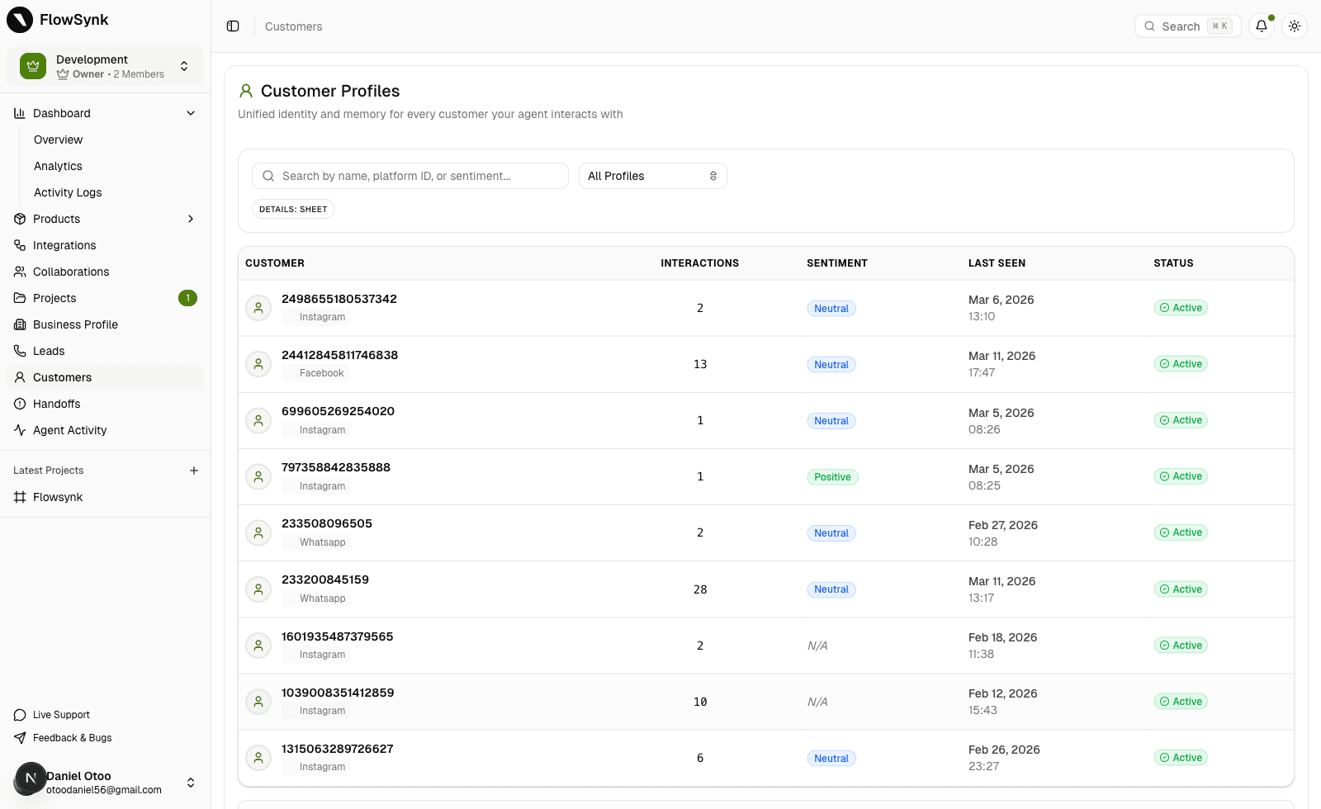The image size is (1321, 809).
Task: Open the Dashboard Analytics section
Action: pyautogui.click(x=57, y=165)
